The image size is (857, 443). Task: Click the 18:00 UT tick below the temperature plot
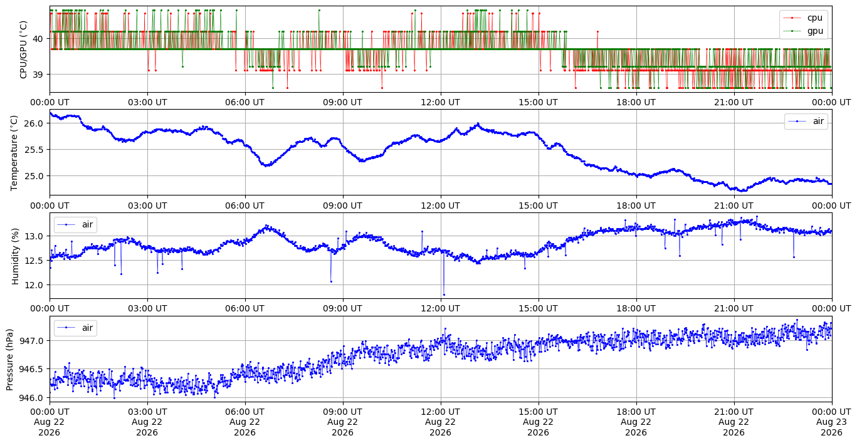636,205
